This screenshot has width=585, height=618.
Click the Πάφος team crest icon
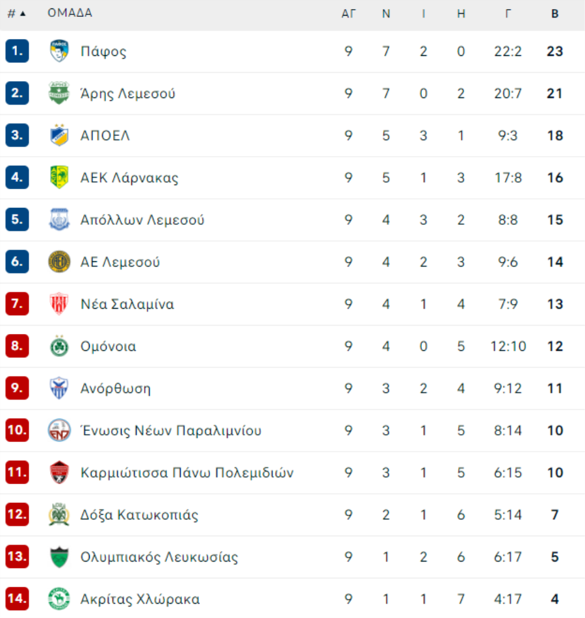pyautogui.click(x=59, y=51)
